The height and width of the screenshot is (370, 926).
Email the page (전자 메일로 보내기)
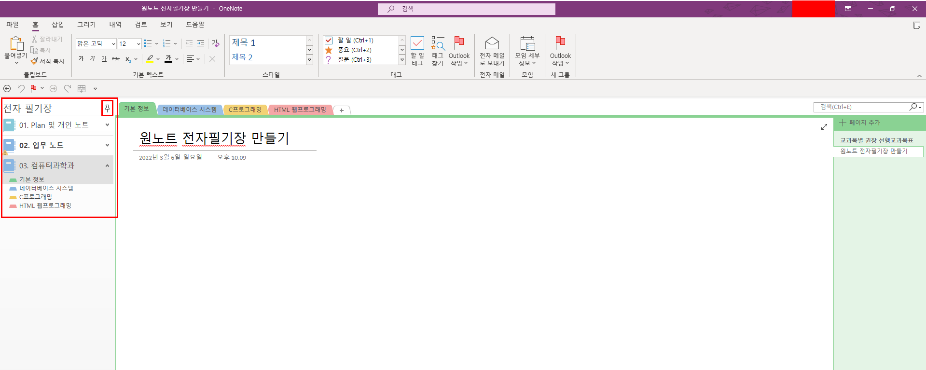[x=492, y=51]
